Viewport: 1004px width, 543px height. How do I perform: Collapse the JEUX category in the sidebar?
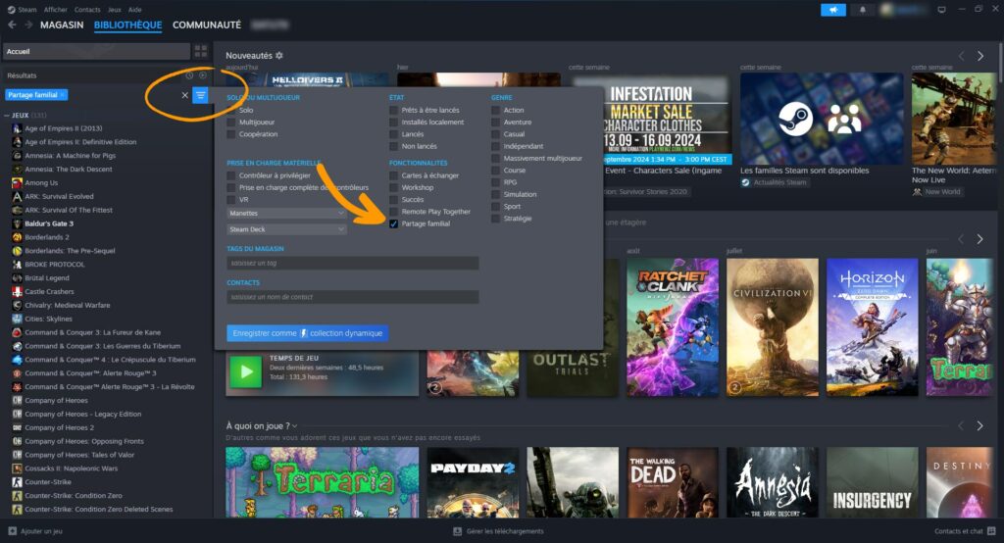pos(7,116)
